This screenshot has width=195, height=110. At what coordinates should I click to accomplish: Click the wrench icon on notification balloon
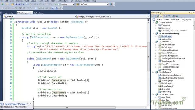(x=28, y=103)
